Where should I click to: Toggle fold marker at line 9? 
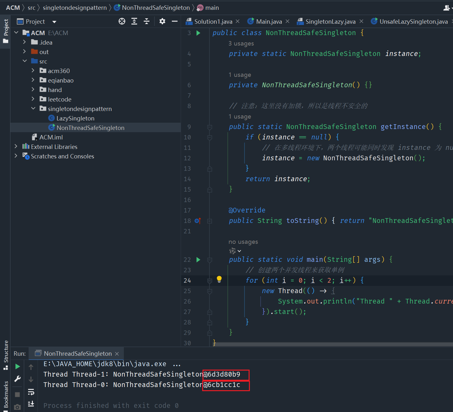point(209,127)
